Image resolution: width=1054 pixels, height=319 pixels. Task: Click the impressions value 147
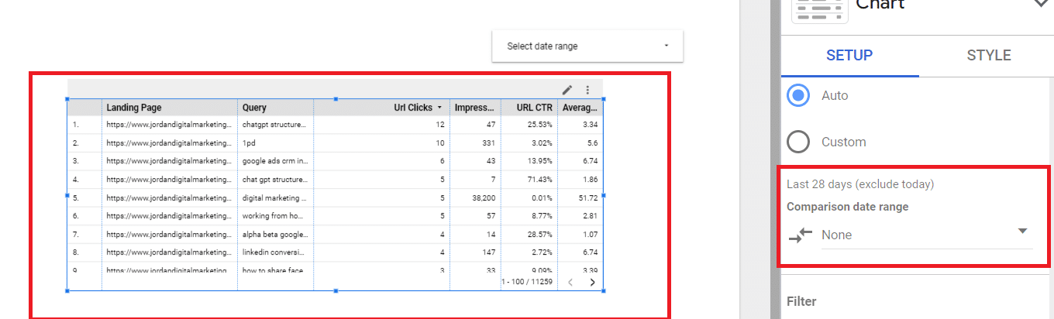click(x=488, y=252)
